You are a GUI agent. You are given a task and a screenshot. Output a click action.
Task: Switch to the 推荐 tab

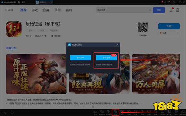pyautogui.click(x=23, y=10)
